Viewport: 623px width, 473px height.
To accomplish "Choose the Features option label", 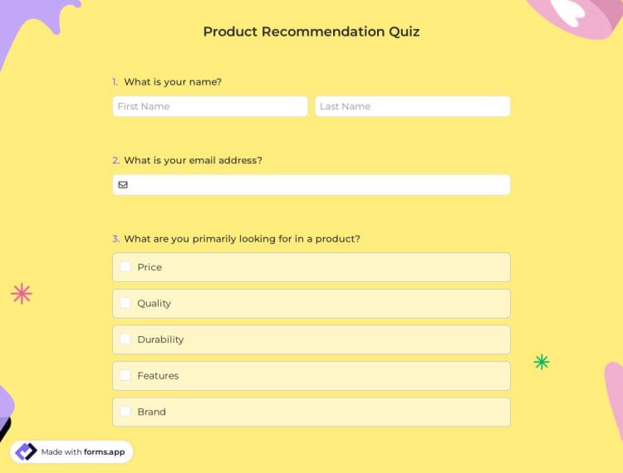I will tap(158, 376).
